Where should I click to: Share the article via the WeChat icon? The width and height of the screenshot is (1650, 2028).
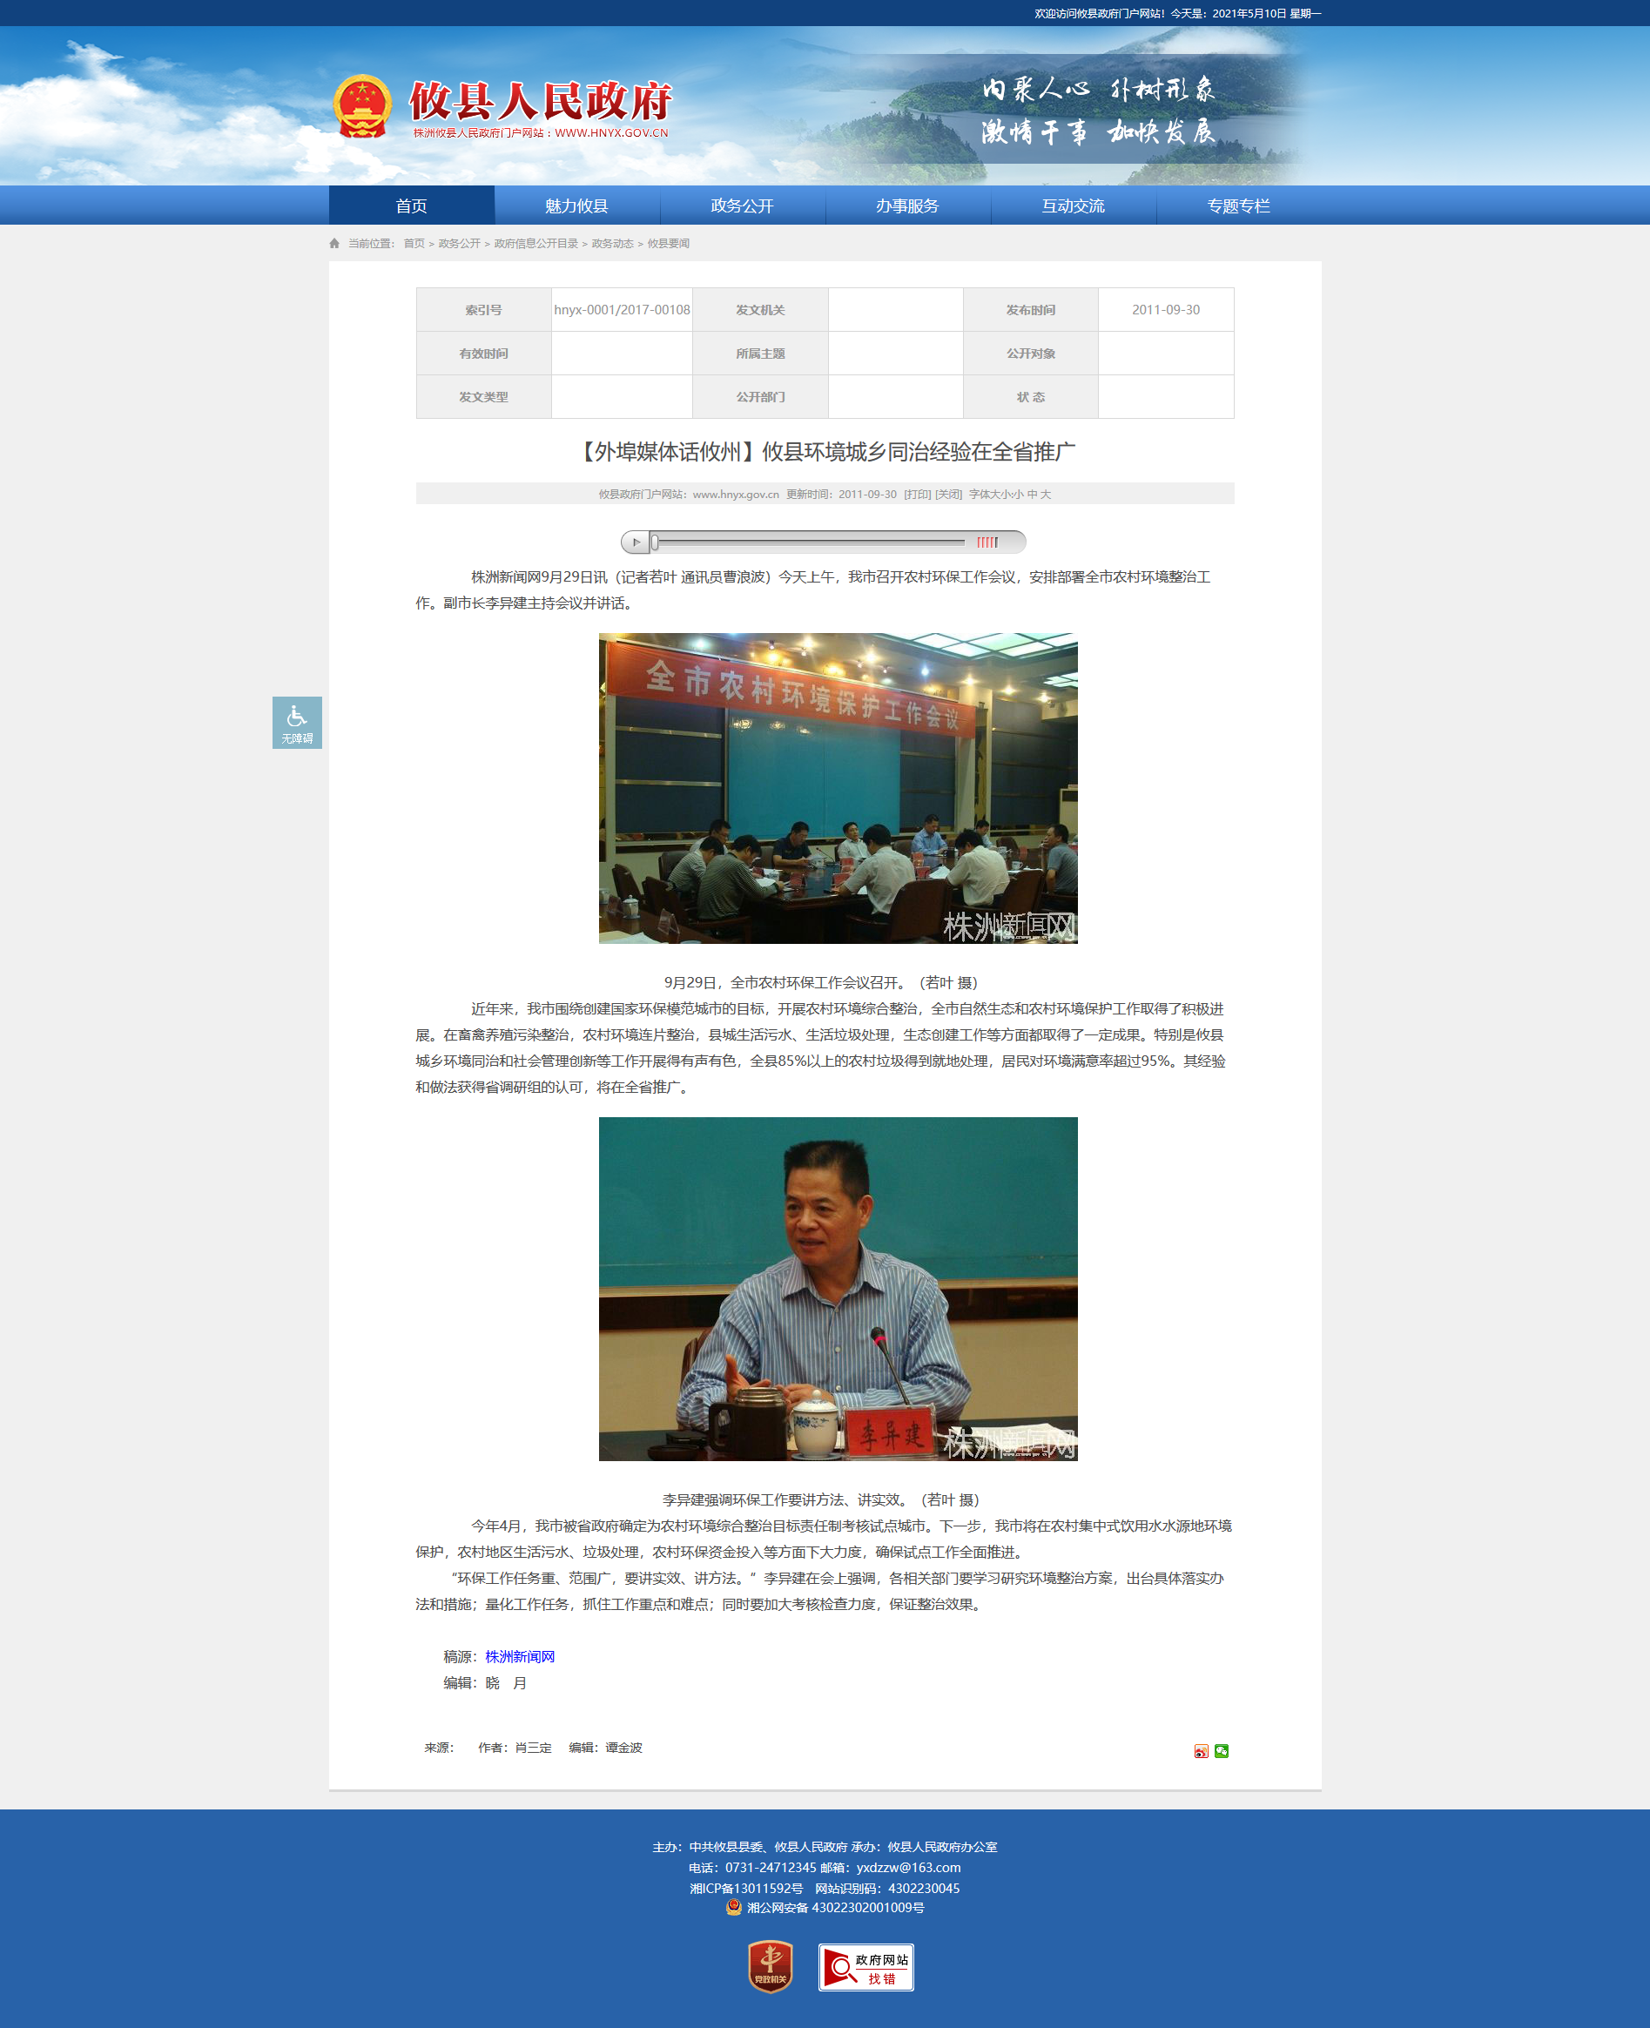pos(1222,1750)
